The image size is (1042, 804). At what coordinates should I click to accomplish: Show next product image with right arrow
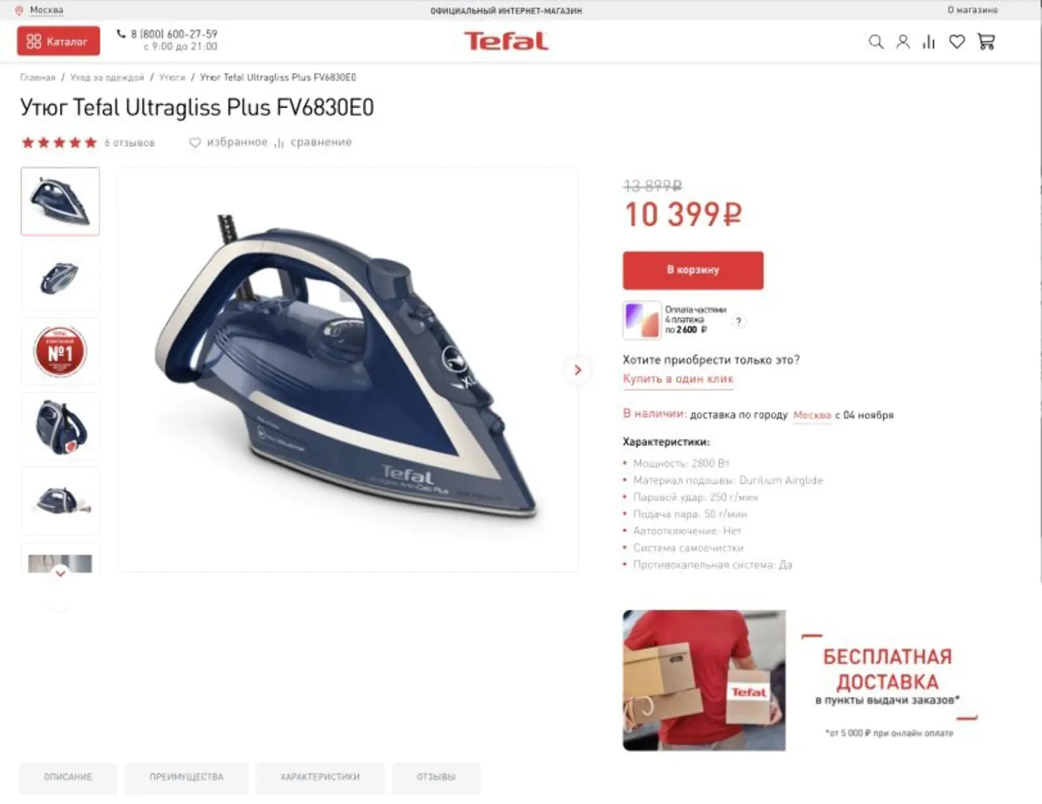(577, 370)
